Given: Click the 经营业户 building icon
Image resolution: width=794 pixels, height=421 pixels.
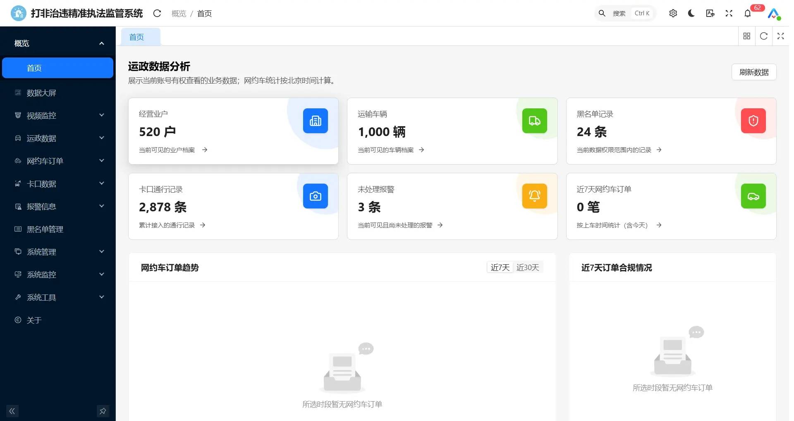Looking at the screenshot, I should pos(315,121).
